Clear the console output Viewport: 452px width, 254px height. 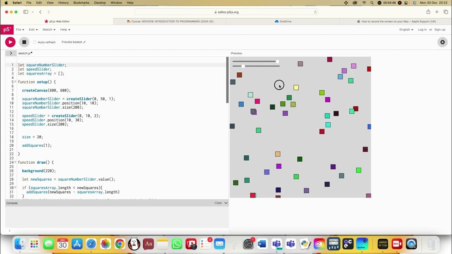[218, 203]
